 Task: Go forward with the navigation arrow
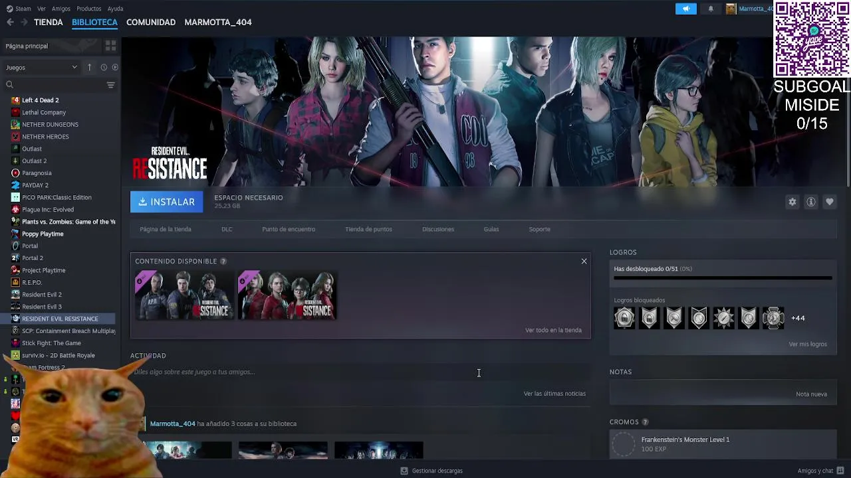coord(24,22)
